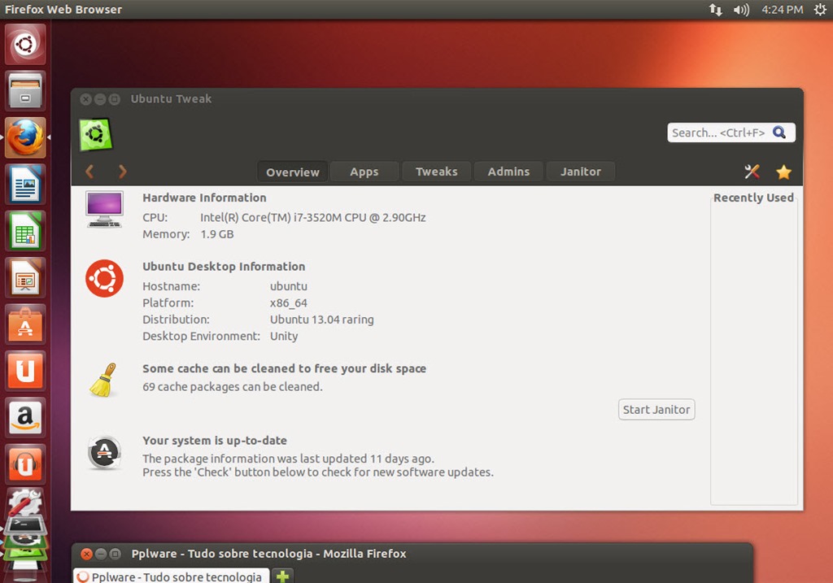
Task: Select the Pplware tab in Firefox window
Action: 172,576
